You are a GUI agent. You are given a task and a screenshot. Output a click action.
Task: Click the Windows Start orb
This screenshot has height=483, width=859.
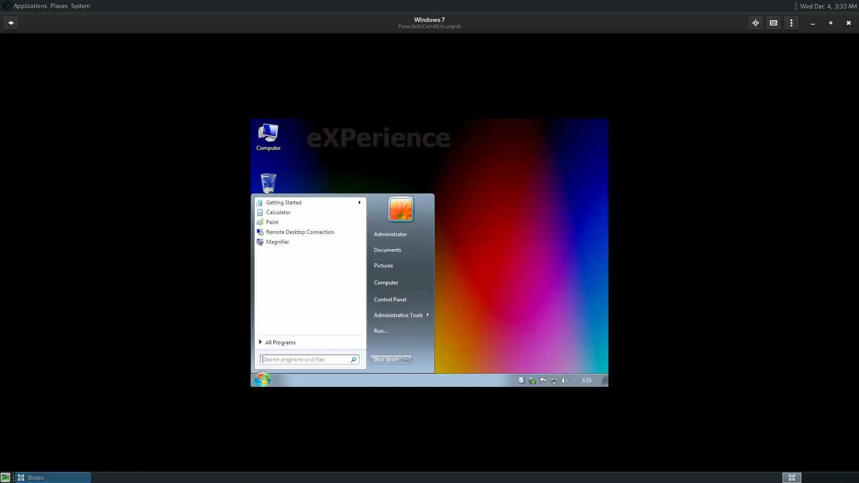[x=263, y=380]
